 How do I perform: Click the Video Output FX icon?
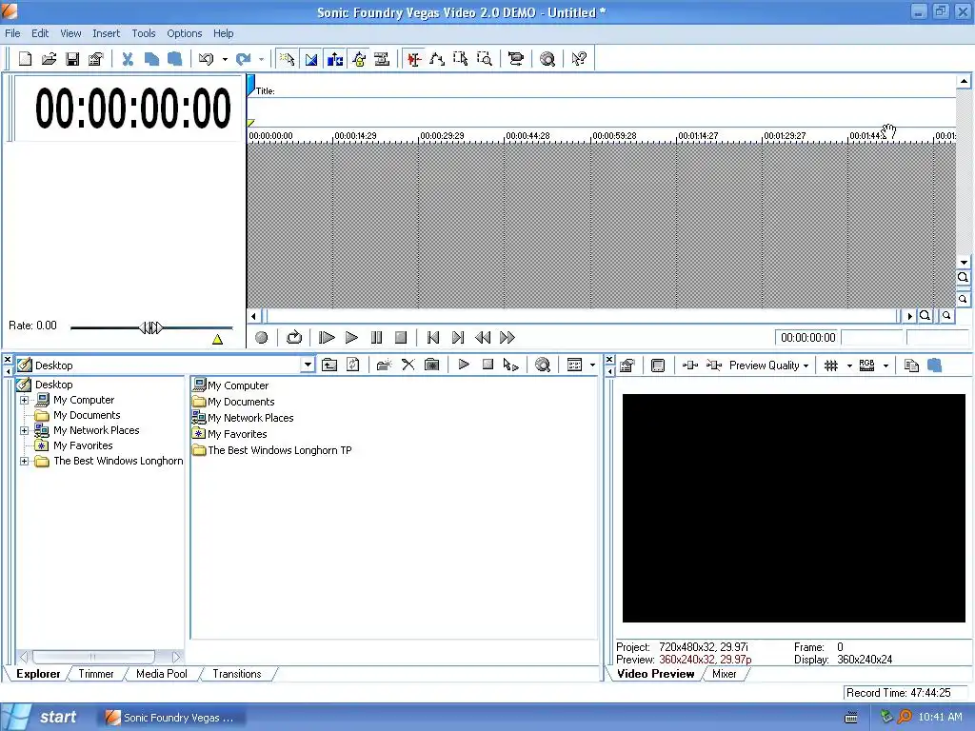coord(689,365)
